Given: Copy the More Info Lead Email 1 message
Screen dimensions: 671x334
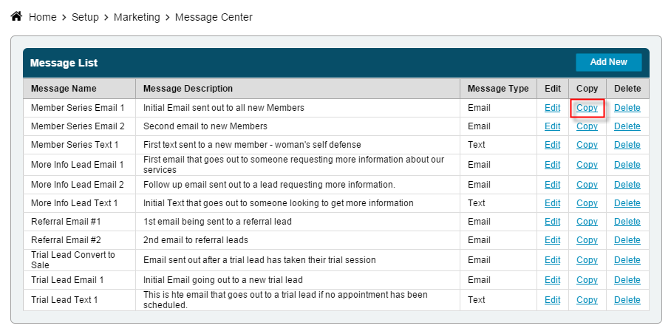Looking at the screenshot, I should coord(587,165).
